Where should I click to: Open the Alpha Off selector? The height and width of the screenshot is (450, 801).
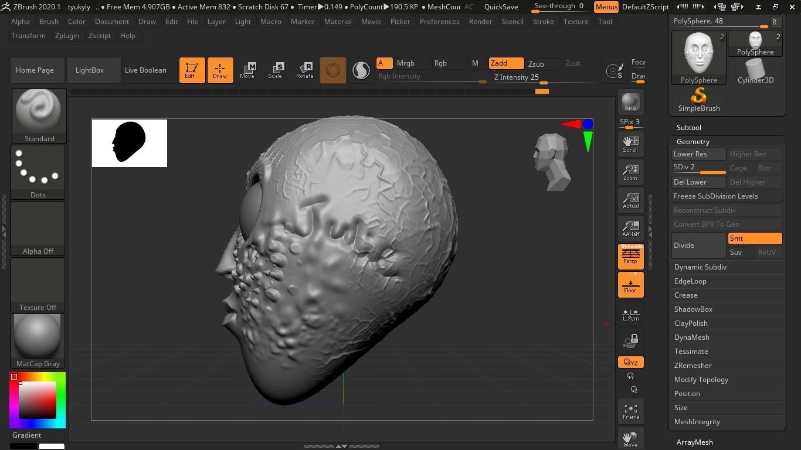pos(38,228)
